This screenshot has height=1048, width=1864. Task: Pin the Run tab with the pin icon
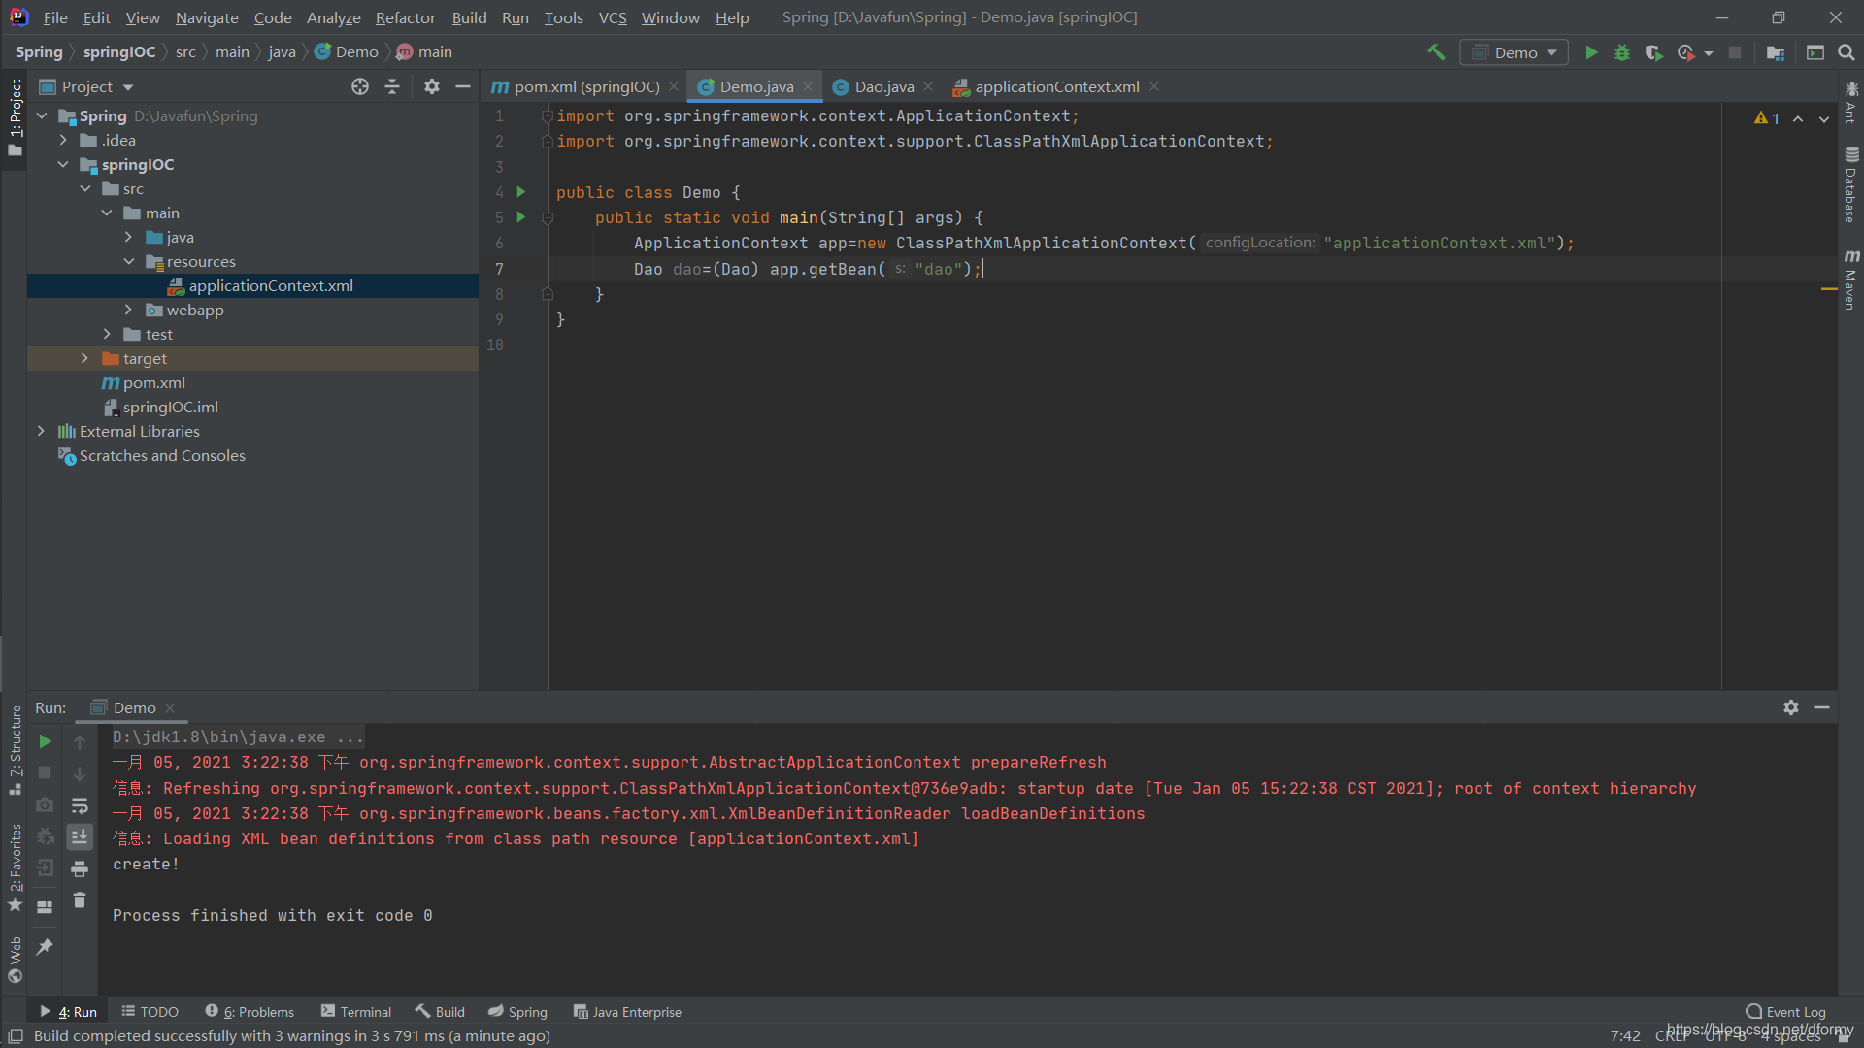point(45,946)
